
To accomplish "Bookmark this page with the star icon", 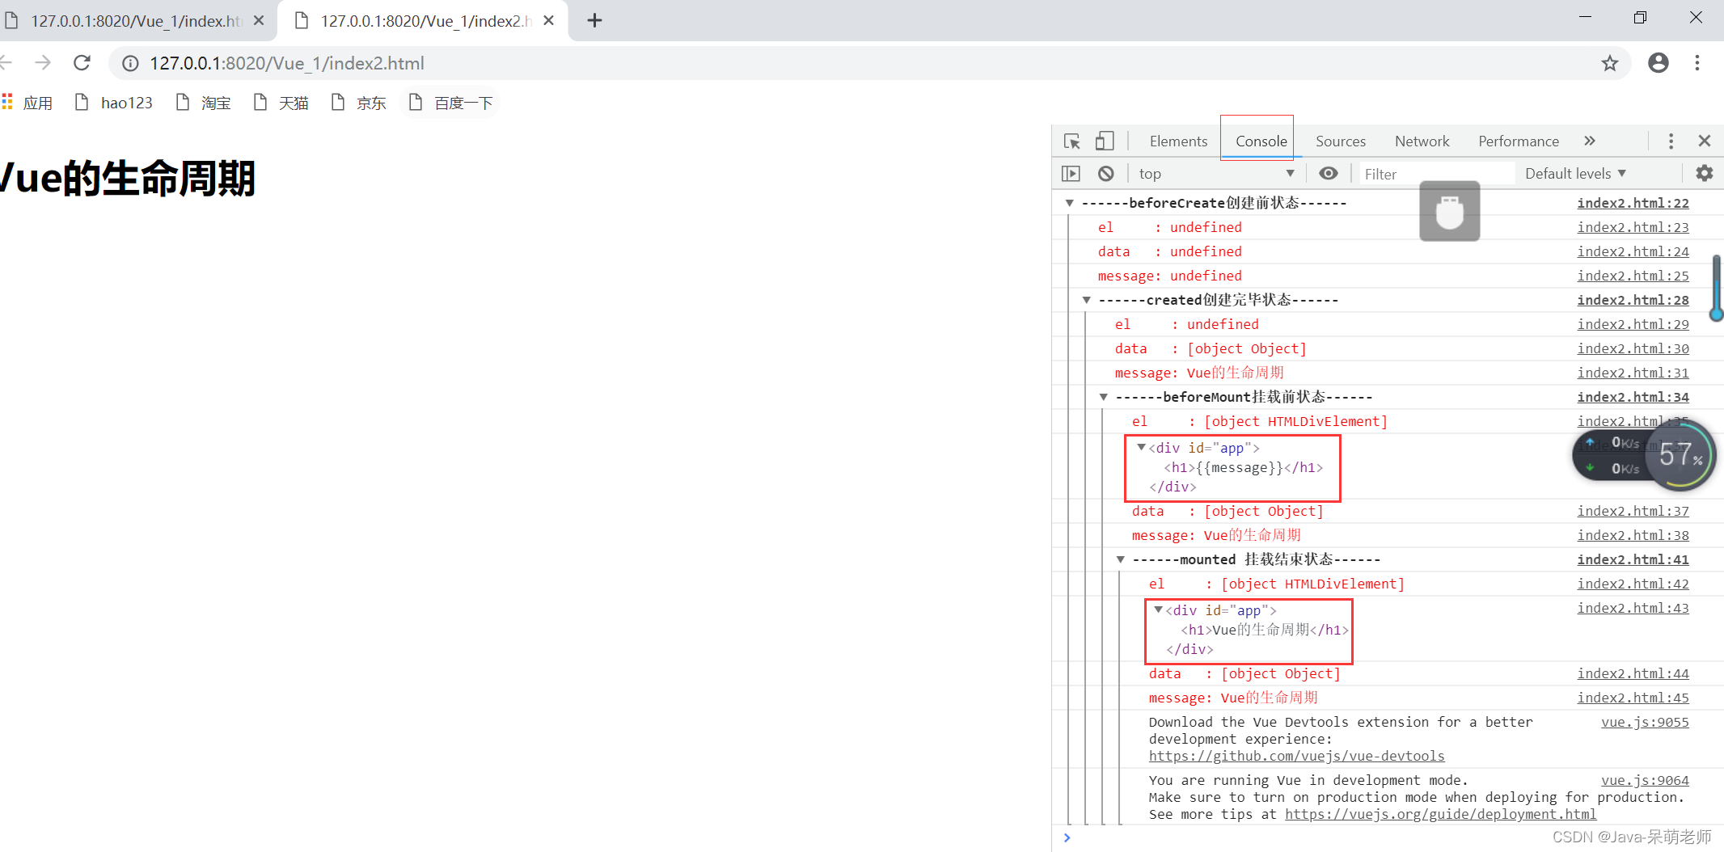I will tap(1610, 63).
